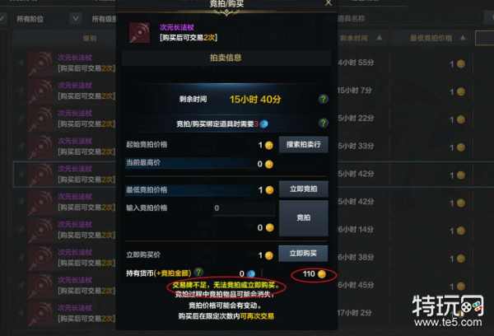Click the 次元长法杖 item icon in dialog header
The height and width of the screenshot is (336, 494).
pyautogui.click(x=140, y=32)
